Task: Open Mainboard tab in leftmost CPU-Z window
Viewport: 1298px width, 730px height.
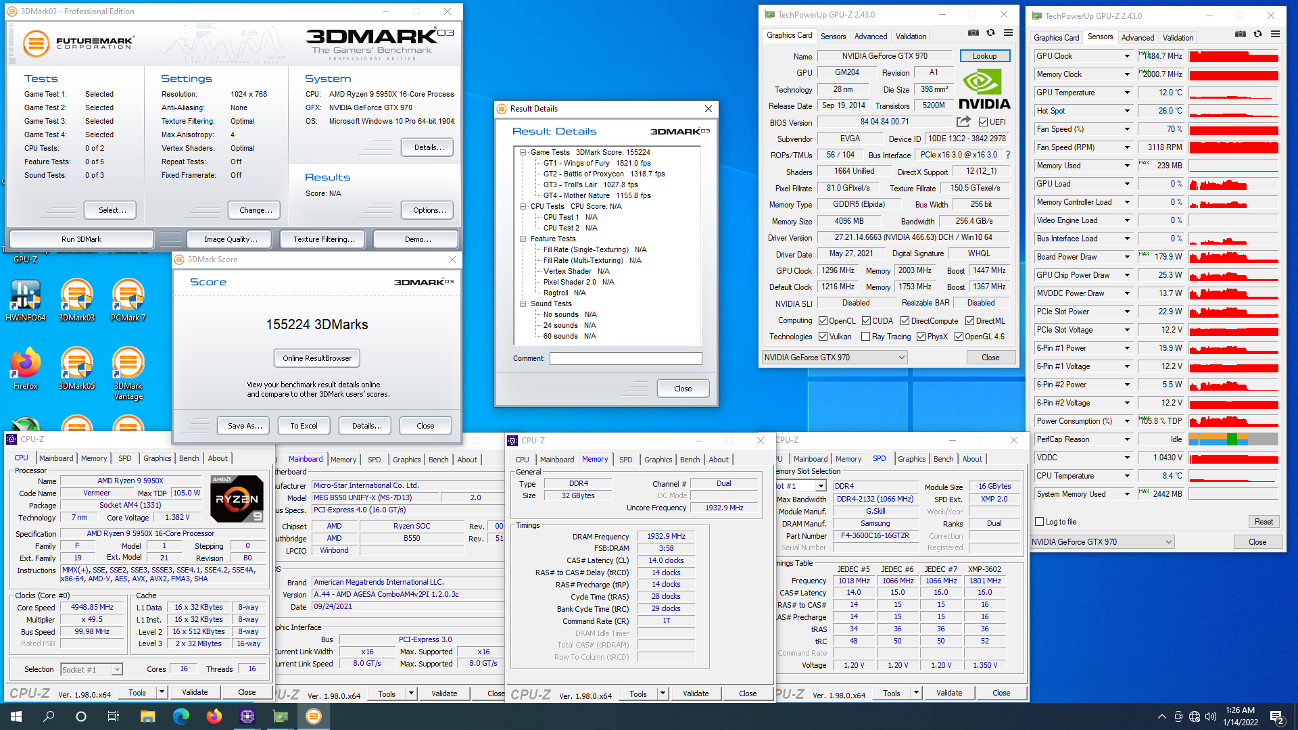Action: coord(56,458)
